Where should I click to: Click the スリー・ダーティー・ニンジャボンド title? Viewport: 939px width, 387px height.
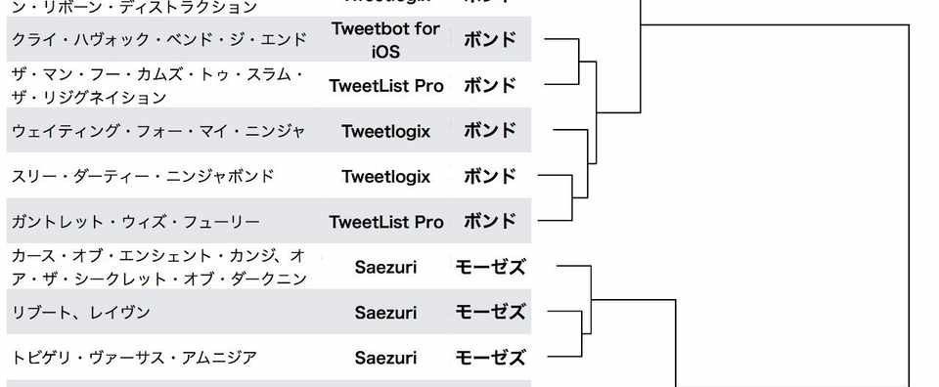pos(143,177)
